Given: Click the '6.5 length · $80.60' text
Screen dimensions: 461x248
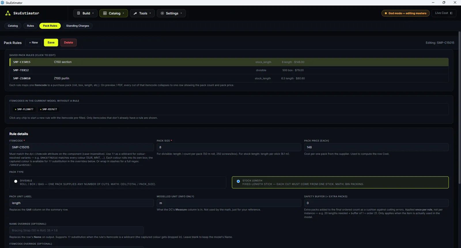Looking at the screenshot, I should tap(293, 78).
